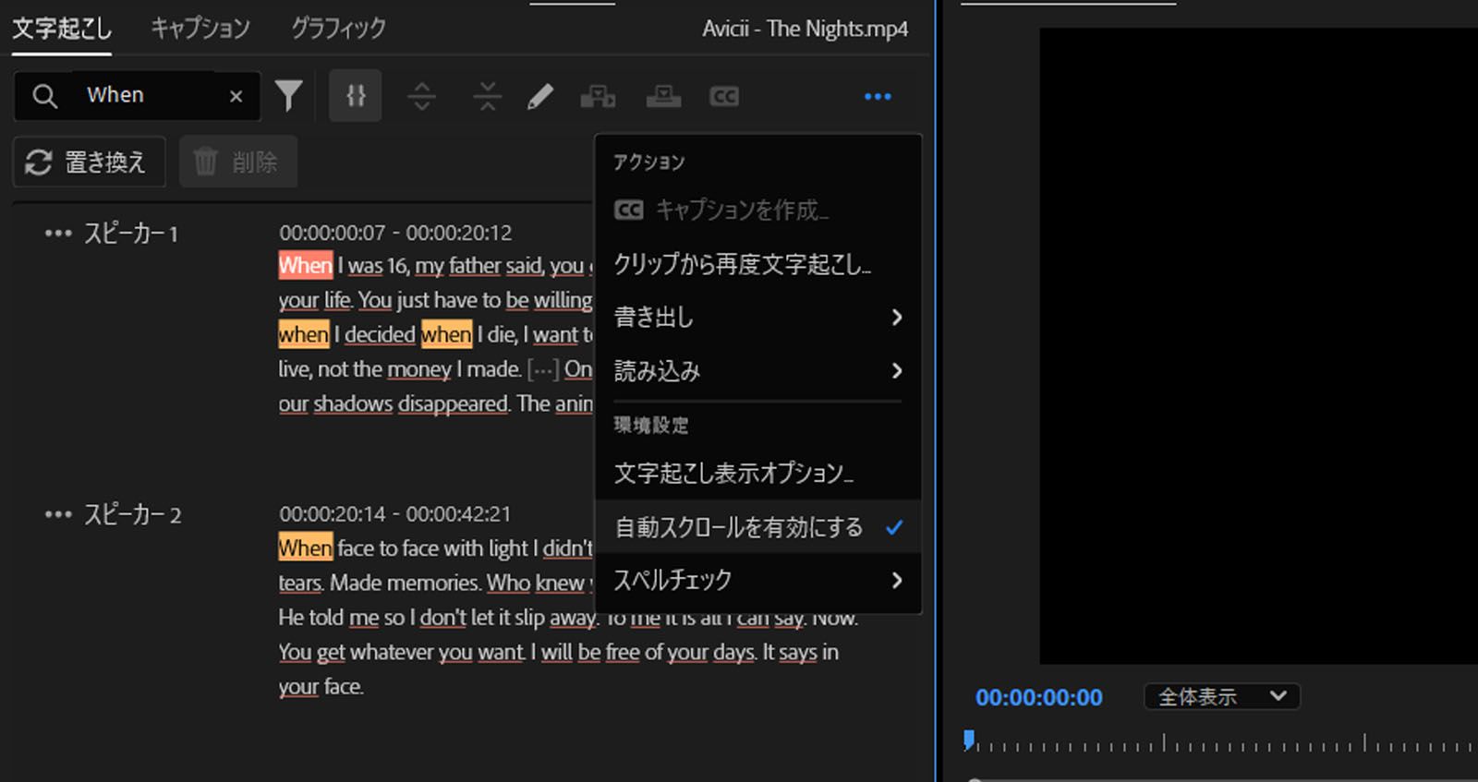The width and height of the screenshot is (1478, 782).
Task: Open Speaker 2 three-dot options
Action: point(58,514)
